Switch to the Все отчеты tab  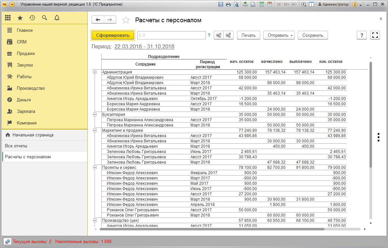tap(44, 146)
